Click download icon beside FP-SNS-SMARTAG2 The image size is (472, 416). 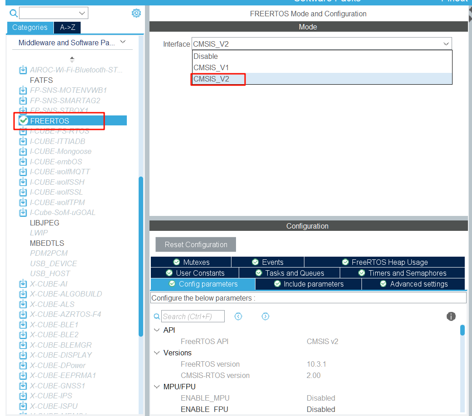click(x=23, y=100)
